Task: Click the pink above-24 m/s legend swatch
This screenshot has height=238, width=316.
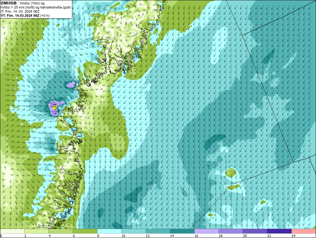Action: [x=304, y=231]
